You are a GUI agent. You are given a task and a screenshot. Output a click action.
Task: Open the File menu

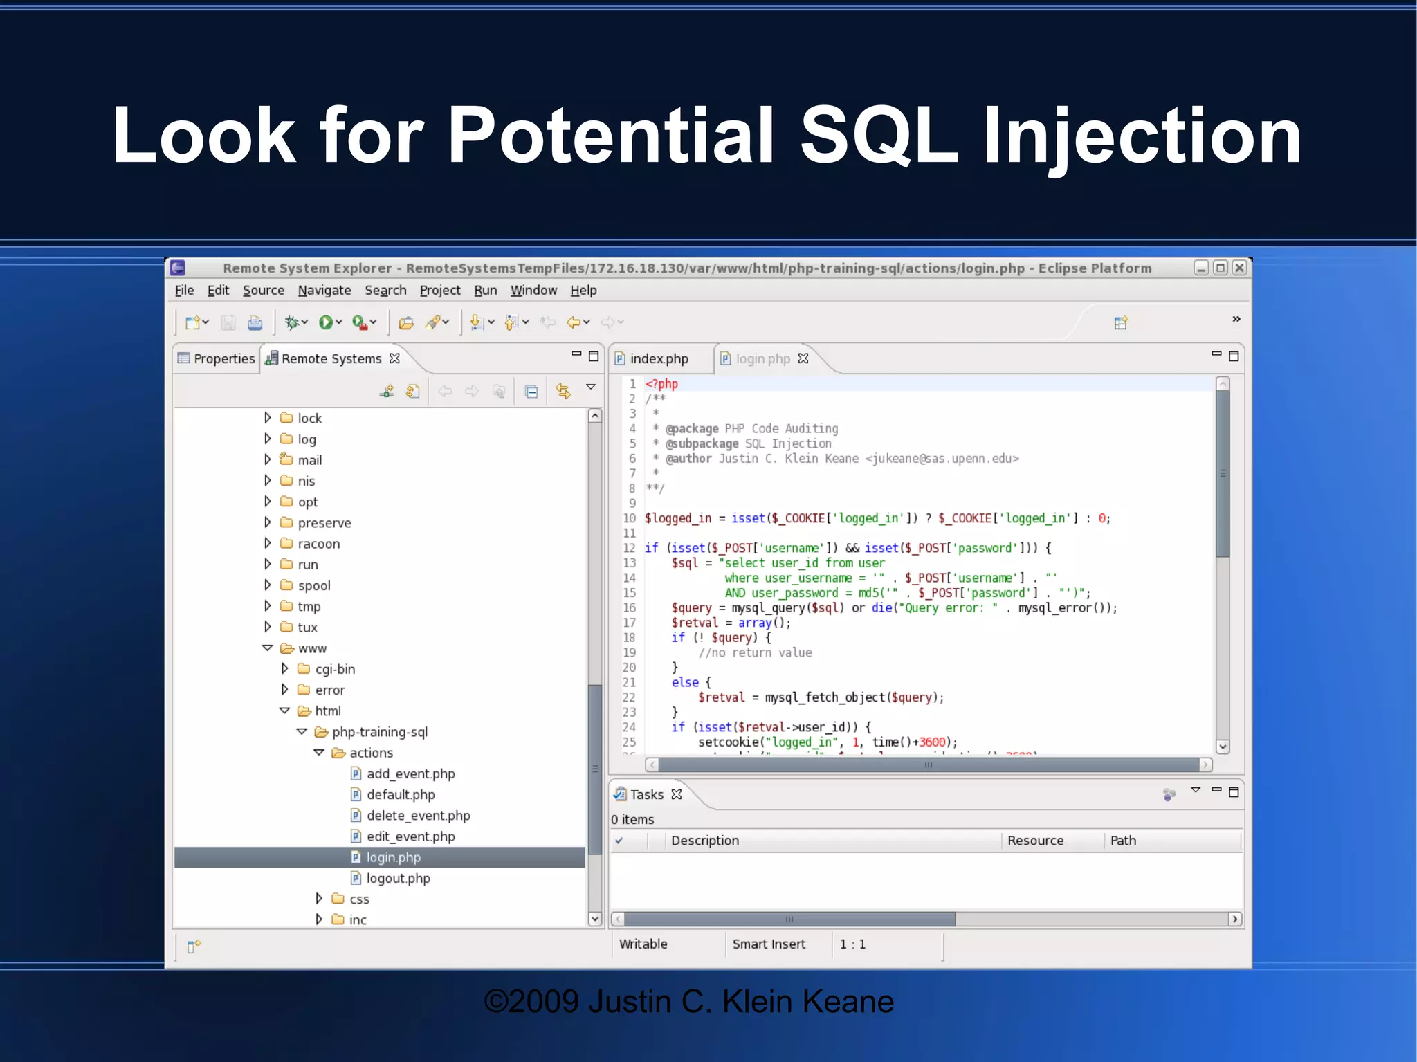click(184, 291)
